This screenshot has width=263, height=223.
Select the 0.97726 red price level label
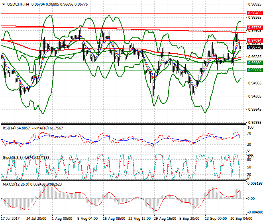click(x=255, y=27)
